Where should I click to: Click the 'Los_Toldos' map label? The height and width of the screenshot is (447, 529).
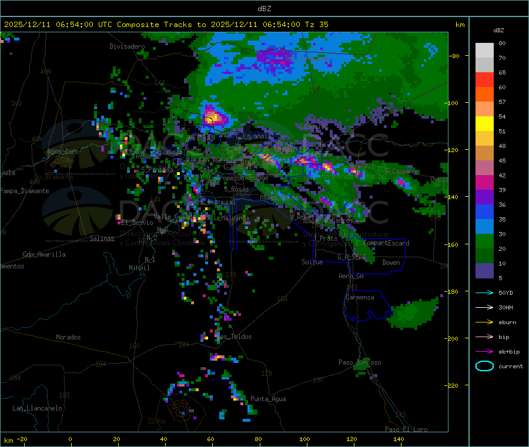pos(235,337)
